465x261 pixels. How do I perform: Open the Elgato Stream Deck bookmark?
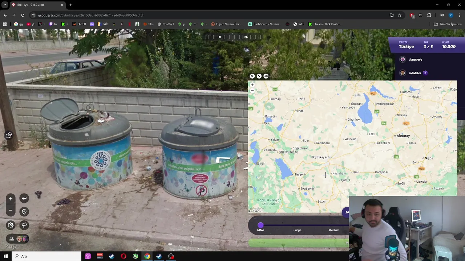point(227,24)
